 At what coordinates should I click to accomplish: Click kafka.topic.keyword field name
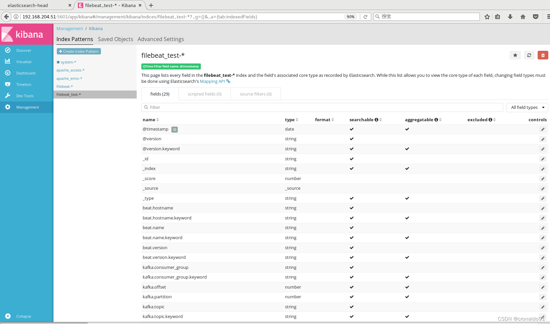[x=163, y=316]
